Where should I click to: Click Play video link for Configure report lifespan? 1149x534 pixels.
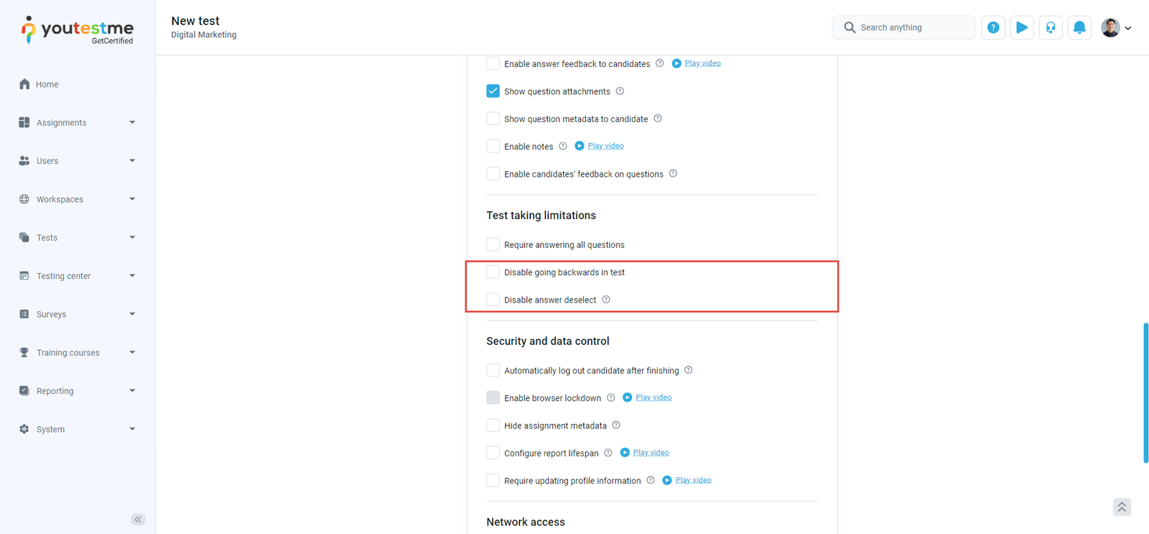651,453
